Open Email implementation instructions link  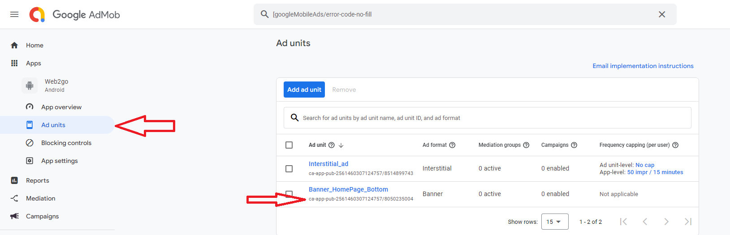pyautogui.click(x=643, y=66)
